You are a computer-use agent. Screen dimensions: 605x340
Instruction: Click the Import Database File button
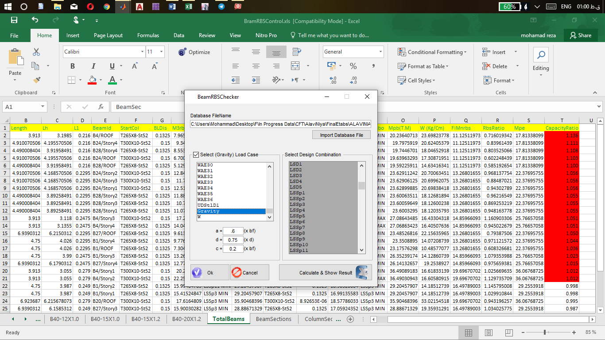click(341, 135)
